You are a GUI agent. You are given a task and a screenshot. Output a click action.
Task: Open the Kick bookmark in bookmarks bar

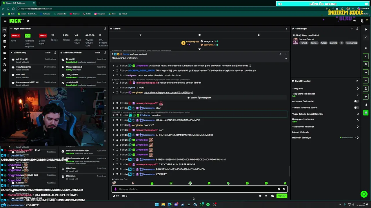11,14
